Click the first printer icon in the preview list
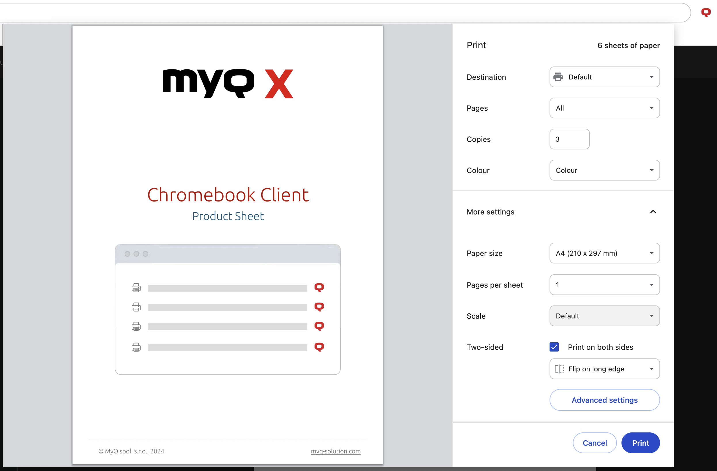 136,288
